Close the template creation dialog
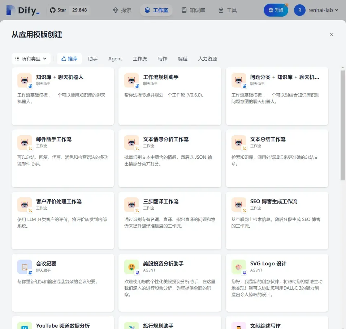This screenshot has width=346, height=329. [x=332, y=35]
